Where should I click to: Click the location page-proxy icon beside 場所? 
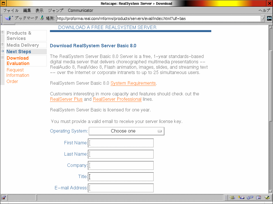coord(42,18)
